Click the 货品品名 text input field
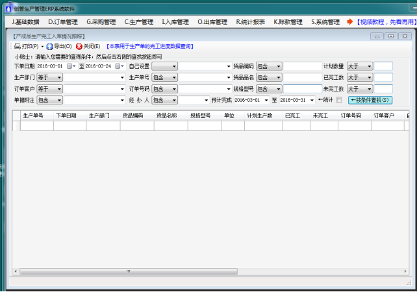The image size is (417, 292). pyautogui.click(x=302, y=77)
